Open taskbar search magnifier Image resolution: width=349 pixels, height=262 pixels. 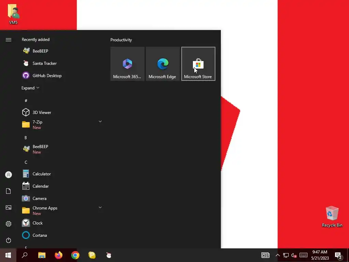[x=25, y=255]
